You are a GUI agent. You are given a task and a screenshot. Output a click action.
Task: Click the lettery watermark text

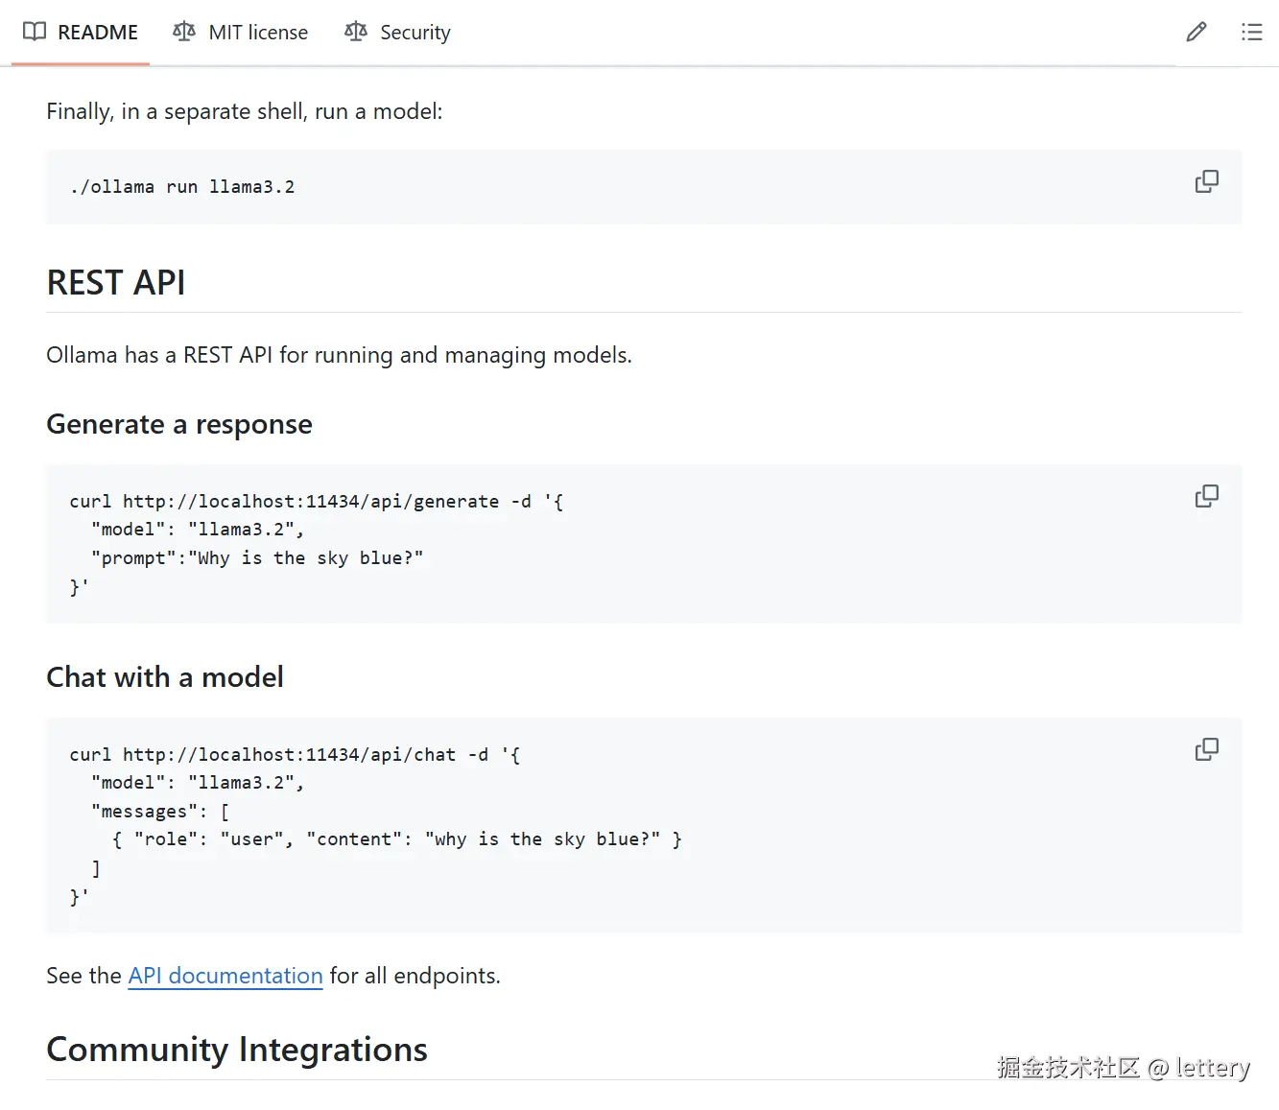[1212, 1068]
